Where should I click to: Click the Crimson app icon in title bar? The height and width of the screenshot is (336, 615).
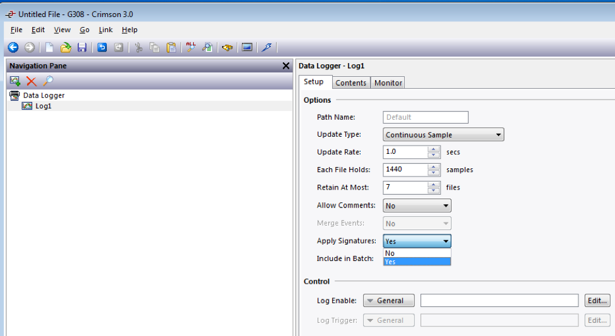click(11, 14)
